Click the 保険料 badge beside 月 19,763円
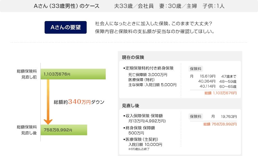This screenshot has width=258, height=156. pyautogui.click(x=196, y=116)
